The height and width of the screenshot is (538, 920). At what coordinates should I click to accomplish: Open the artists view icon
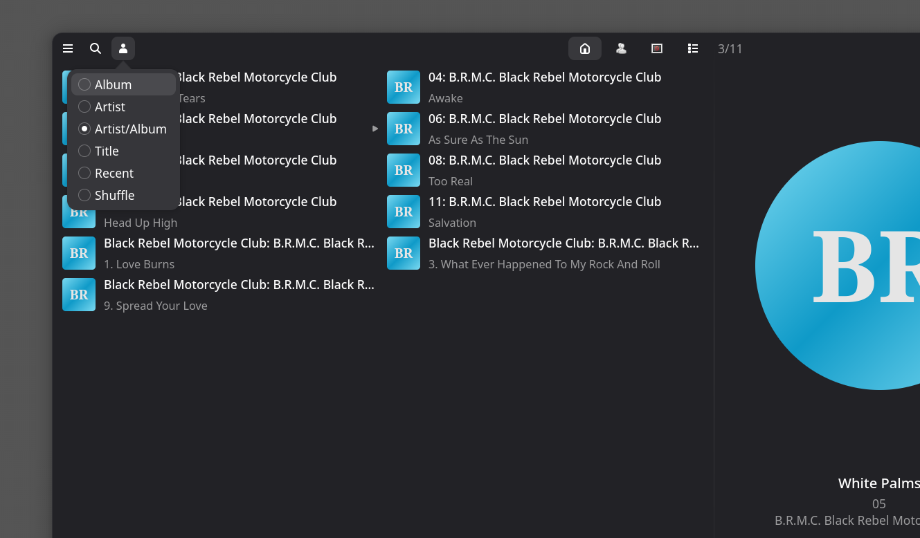(621, 48)
